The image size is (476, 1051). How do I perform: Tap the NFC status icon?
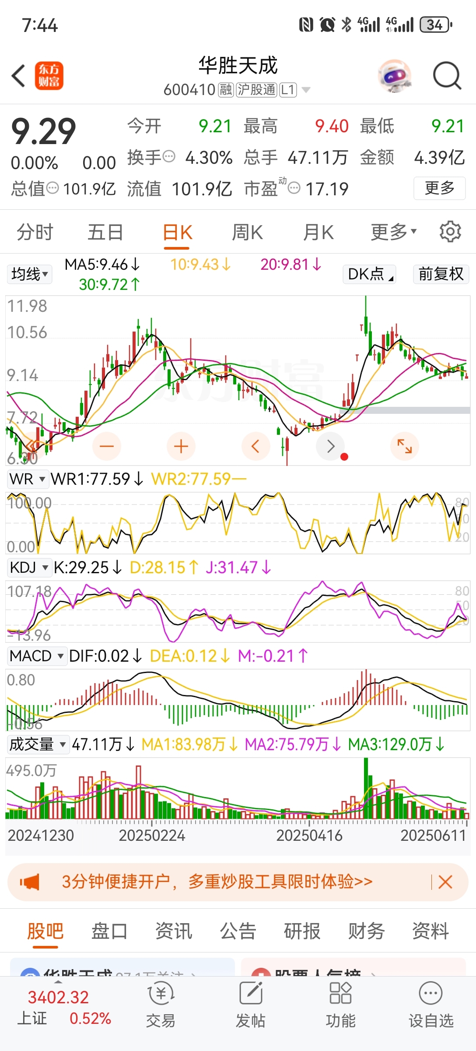(x=306, y=25)
